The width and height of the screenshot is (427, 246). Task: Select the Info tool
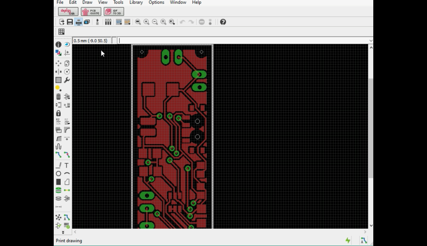pyautogui.click(x=58, y=44)
